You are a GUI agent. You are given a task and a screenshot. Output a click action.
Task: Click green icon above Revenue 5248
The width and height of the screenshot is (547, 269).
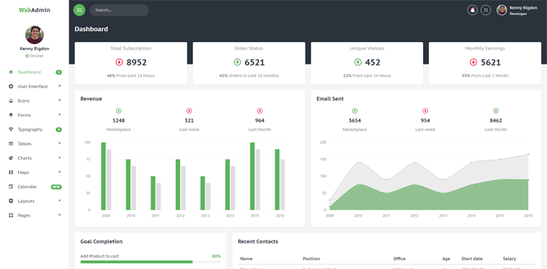[x=119, y=111]
